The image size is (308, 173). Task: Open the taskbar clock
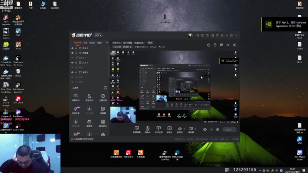point(292,170)
